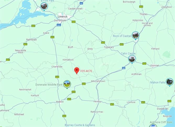175x127 pixels.
Task: Click the Ardmore Cliff Walk marker
Action: click(153, 125)
